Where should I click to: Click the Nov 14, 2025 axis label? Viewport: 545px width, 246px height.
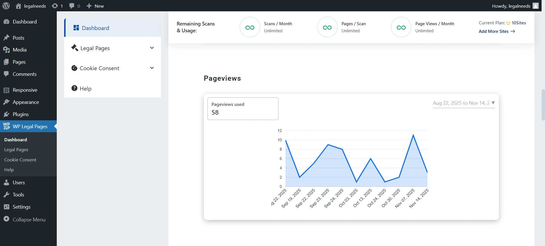click(x=419, y=198)
